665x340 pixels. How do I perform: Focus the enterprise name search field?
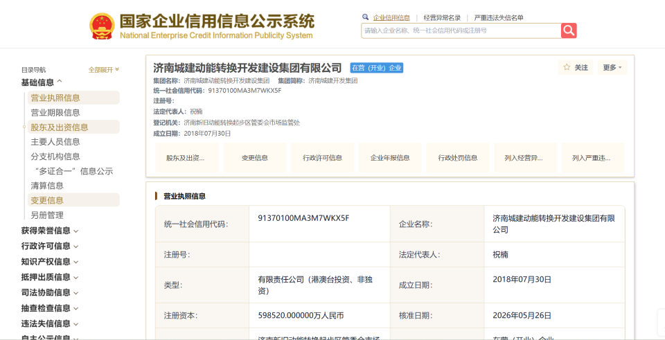pos(461,30)
